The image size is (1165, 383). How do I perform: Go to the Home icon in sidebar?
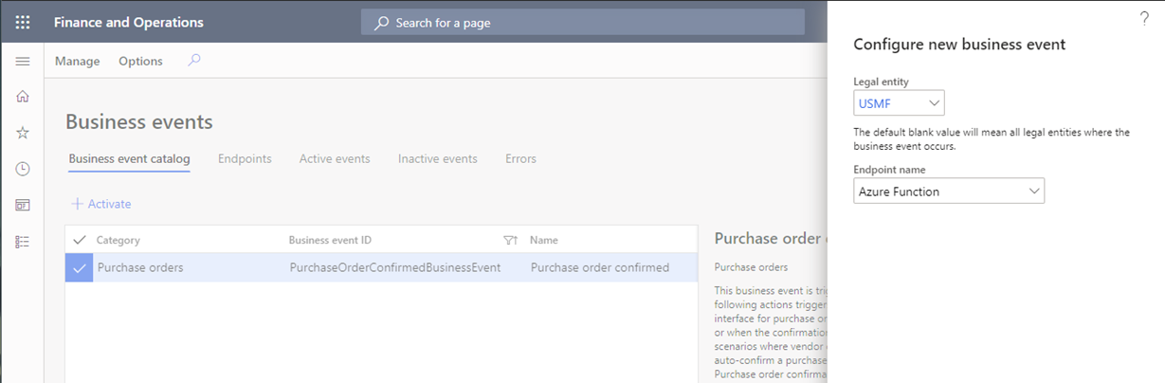coord(23,96)
